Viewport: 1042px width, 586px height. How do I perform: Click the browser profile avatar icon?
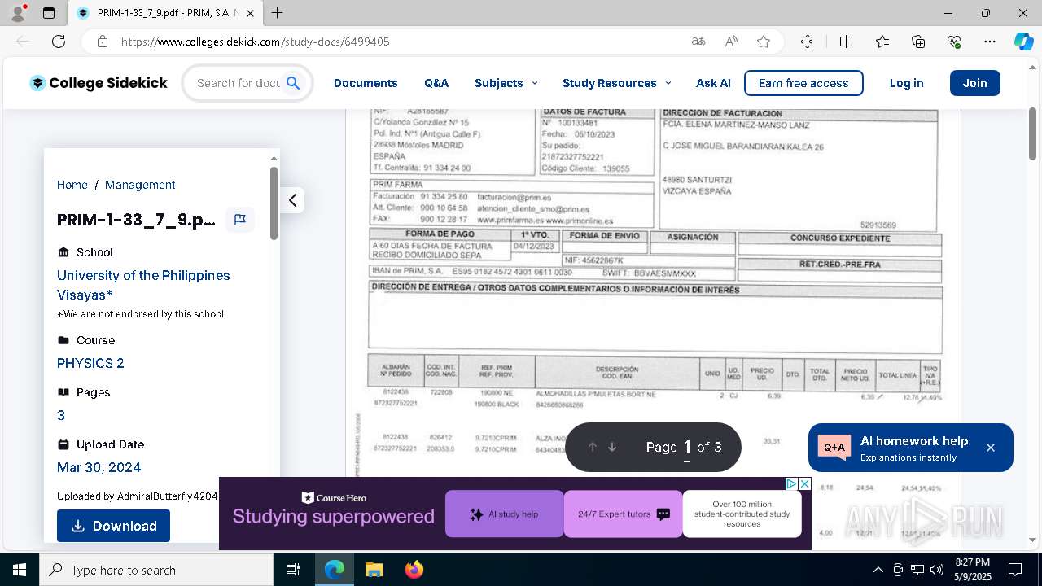tap(19, 13)
